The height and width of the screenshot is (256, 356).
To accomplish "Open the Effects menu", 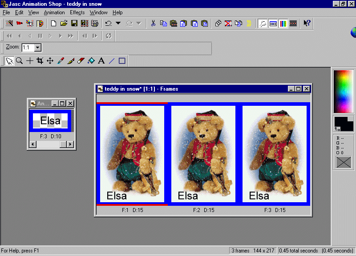I will point(77,12).
